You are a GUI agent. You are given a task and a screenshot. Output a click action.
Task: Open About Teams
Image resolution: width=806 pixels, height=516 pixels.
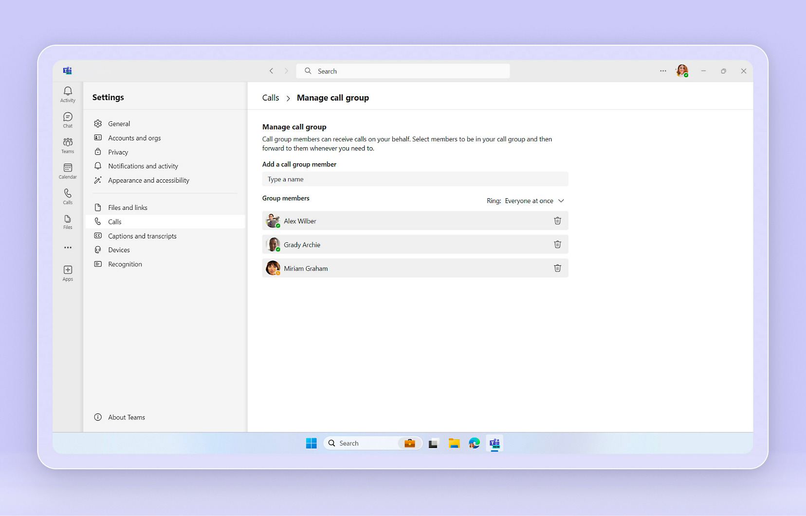point(126,417)
